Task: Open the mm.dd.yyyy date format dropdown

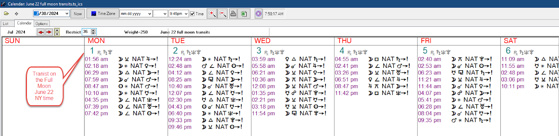Action: coord(150,14)
